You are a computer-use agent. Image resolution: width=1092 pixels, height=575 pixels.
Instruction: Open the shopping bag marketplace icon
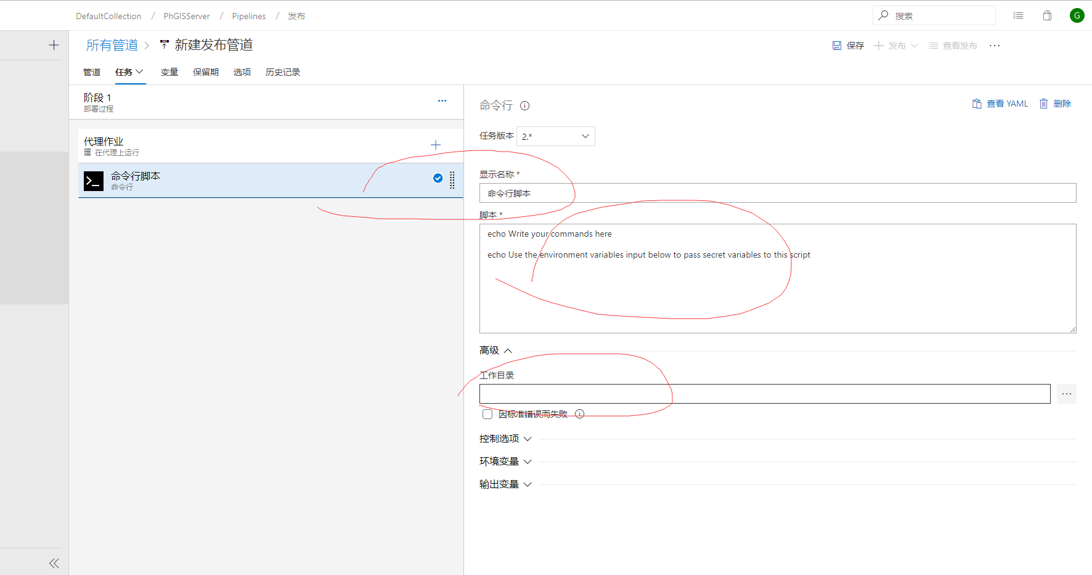(x=1047, y=15)
